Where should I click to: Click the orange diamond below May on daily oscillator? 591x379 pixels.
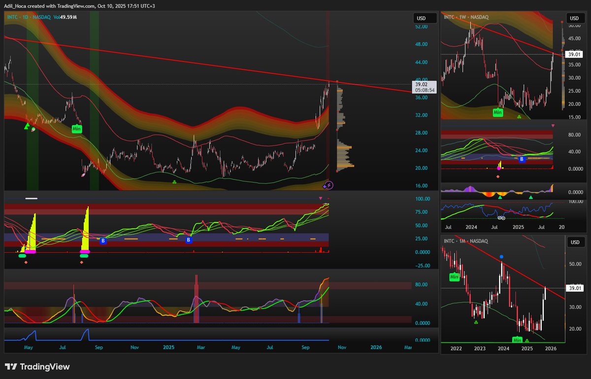tap(26, 262)
